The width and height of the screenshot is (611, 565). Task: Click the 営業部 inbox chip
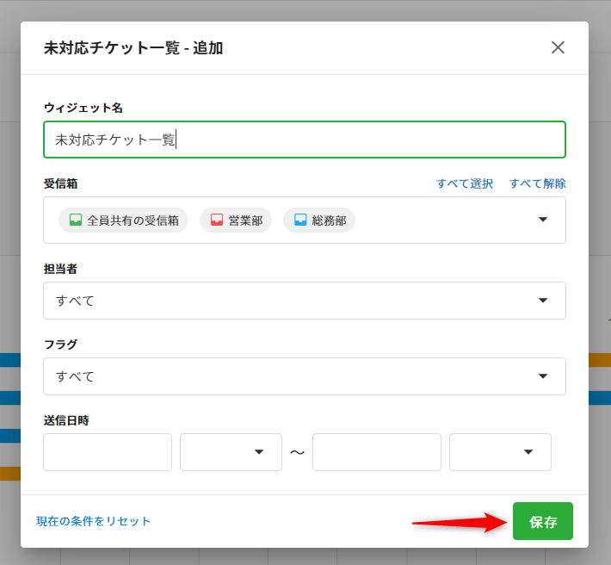(x=236, y=220)
